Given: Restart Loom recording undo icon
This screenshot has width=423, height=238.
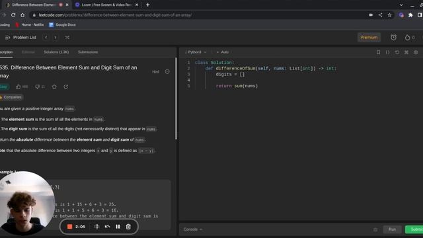Looking at the screenshot, I should tap(107, 227).
